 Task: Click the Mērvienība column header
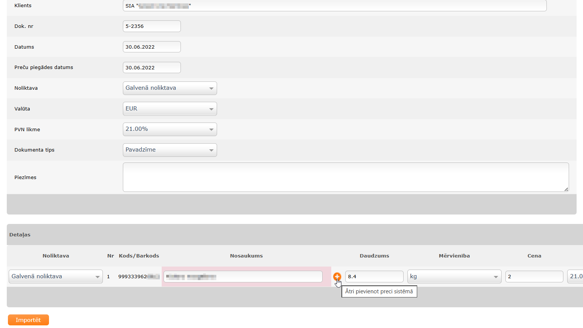[x=454, y=256]
